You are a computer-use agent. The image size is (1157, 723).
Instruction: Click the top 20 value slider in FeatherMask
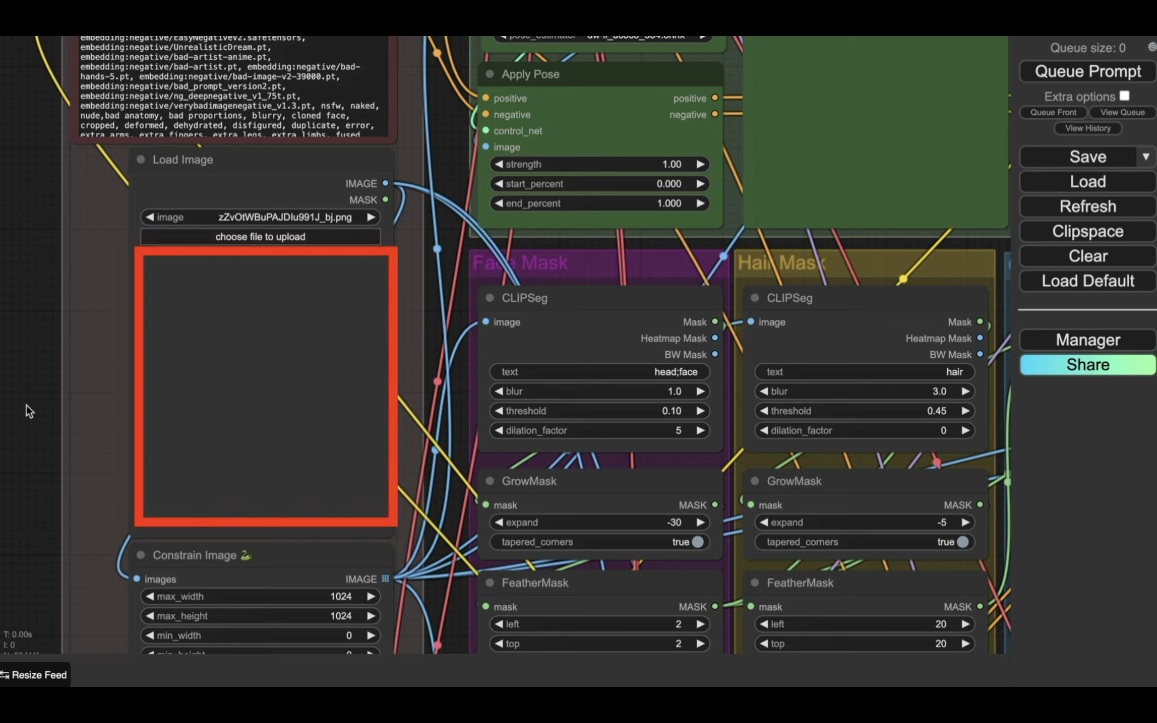click(865, 643)
